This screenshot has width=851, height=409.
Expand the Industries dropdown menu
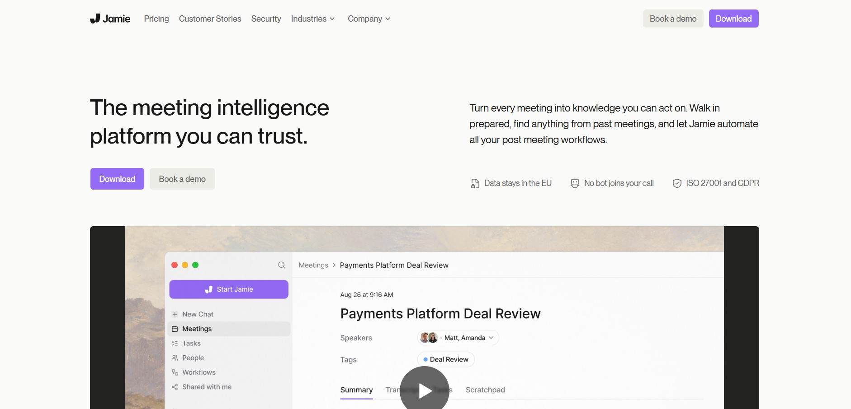tap(313, 19)
